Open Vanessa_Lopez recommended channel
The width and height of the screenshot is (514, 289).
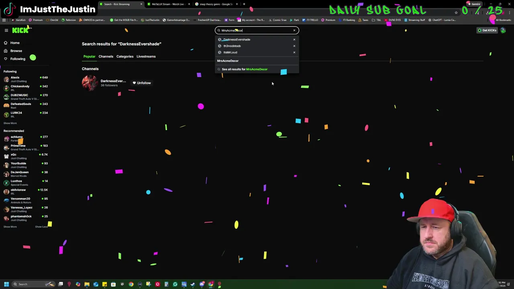point(25,209)
